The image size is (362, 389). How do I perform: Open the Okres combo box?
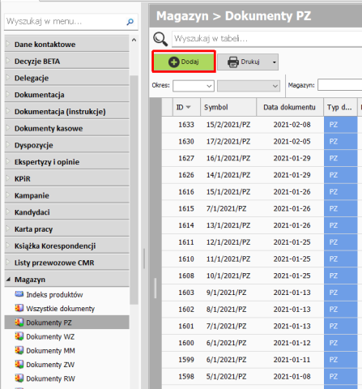coord(194,86)
